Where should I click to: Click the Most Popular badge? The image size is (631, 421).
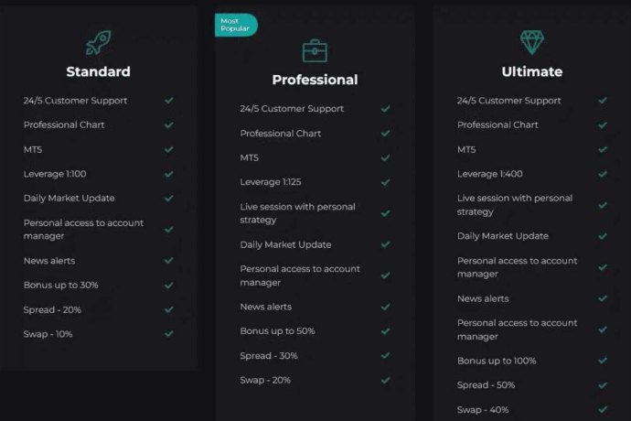tap(236, 25)
